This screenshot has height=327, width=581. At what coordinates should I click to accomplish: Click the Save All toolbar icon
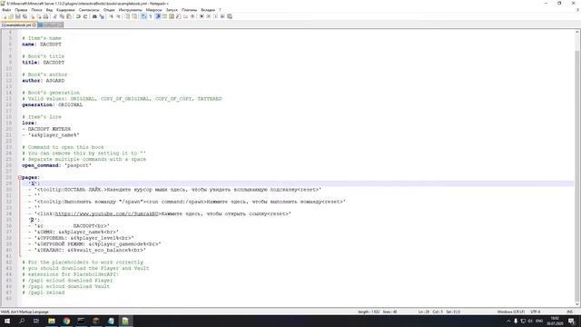[x=25, y=16]
